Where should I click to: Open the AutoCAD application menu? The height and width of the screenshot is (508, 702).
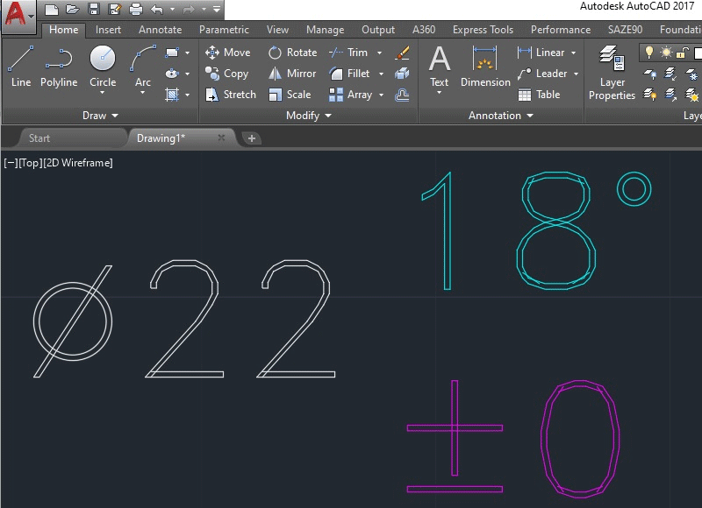point(18,16)
